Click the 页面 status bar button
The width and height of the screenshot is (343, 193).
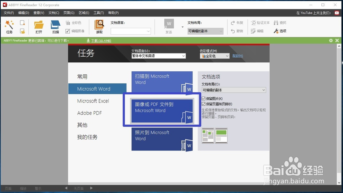(x=8, y=189)
